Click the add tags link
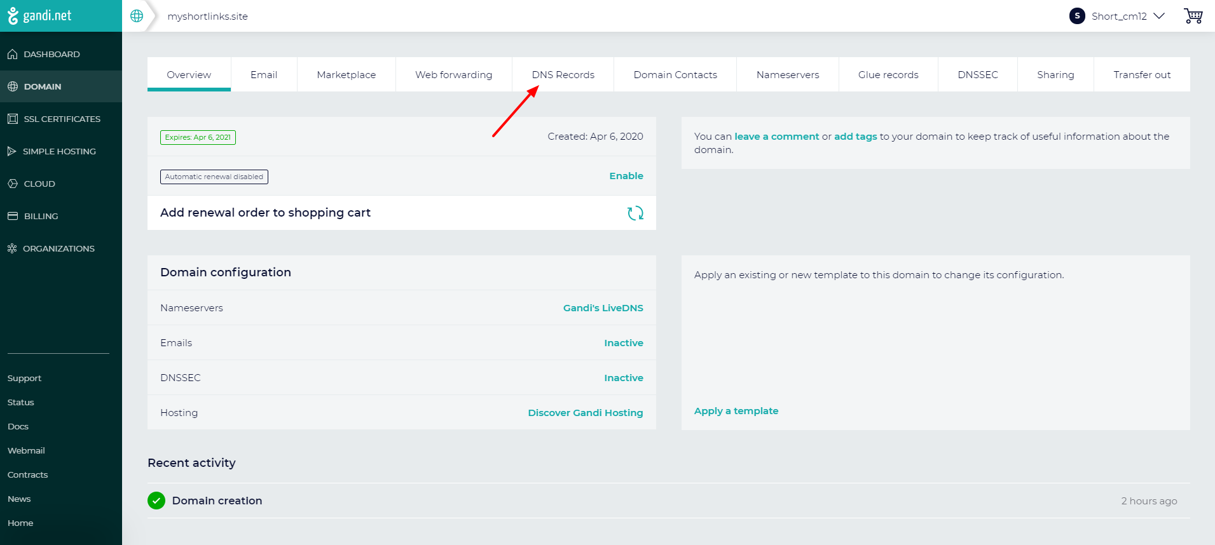The height and width of the screenshot is (545, 1215). 855,137
